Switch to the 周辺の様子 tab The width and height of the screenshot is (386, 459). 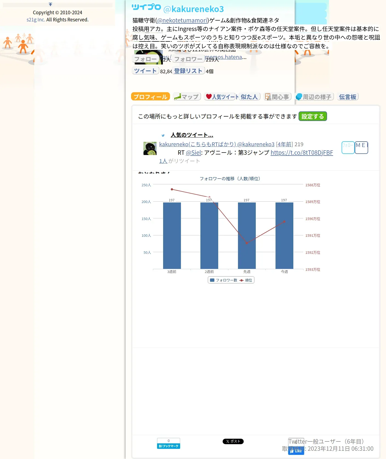[x=314, y=97]
